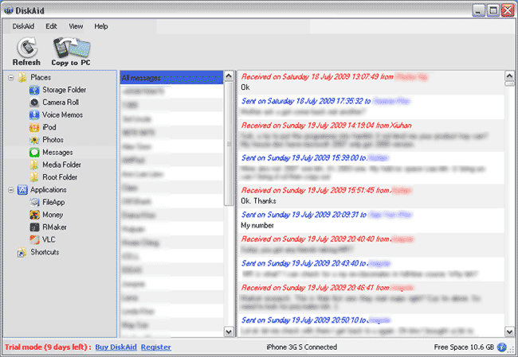Collapse the Places tree node
This screenshot has height=357, width=518.
[x=10, y=78]
